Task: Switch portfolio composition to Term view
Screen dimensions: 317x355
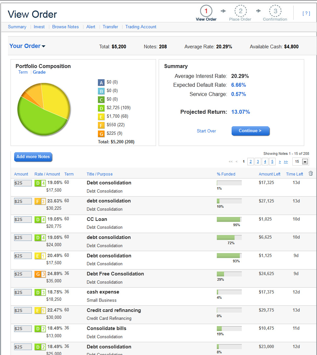Action: (x=23, y=72)
